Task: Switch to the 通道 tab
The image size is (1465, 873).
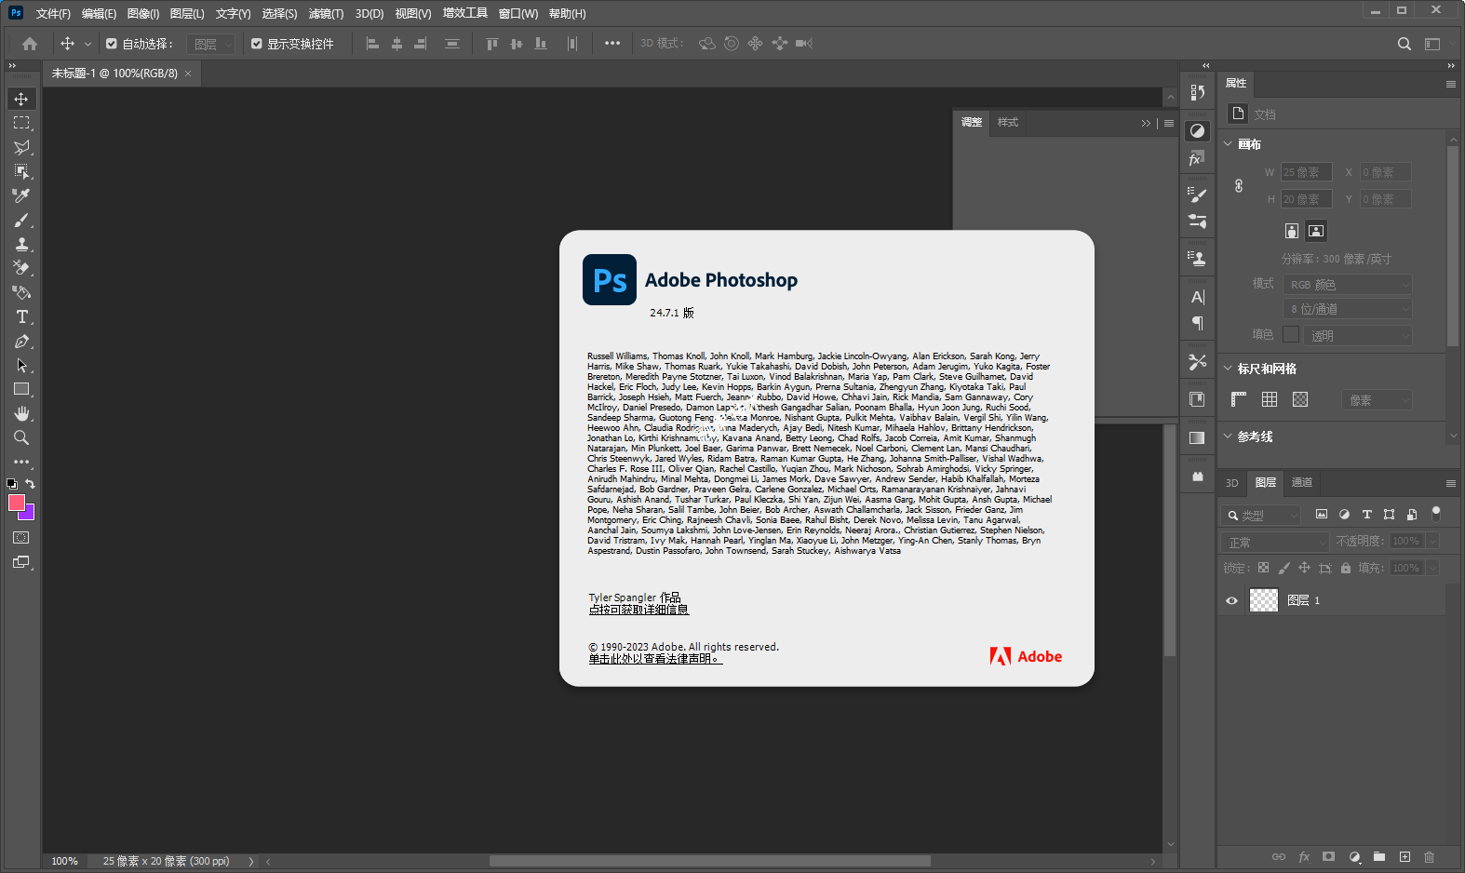Action: point(1302,482)
